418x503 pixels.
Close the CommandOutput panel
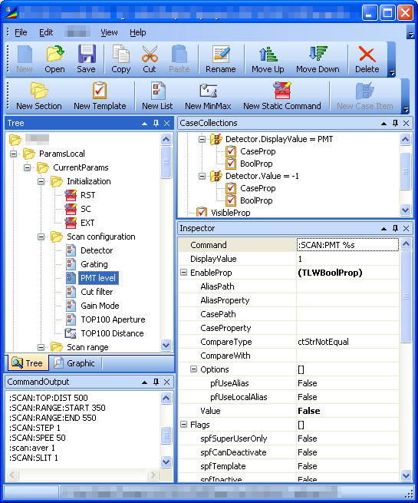(167, 382)
